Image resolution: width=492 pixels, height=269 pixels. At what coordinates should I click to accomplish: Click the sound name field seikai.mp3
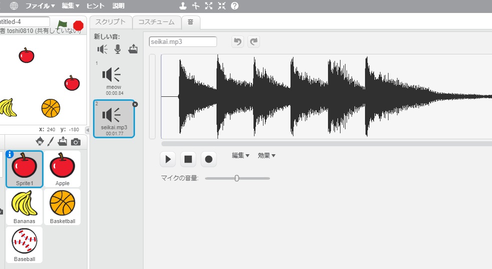(x=183, y=41)
